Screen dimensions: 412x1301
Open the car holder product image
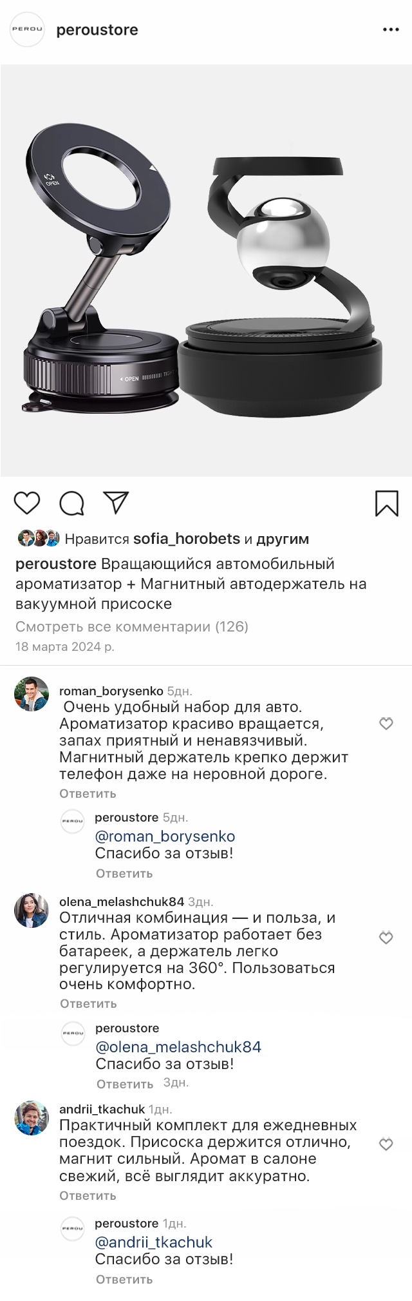[x=206, y=271]
